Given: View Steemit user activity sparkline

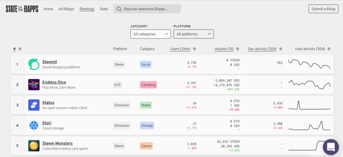Looking at the screenshot, I should tap(309, 64).
